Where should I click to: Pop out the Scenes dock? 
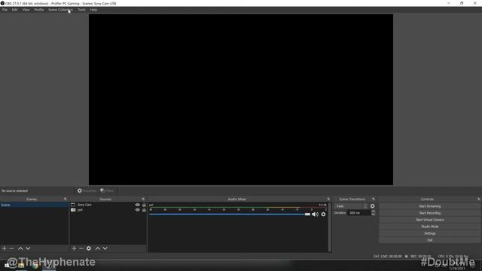66,199
